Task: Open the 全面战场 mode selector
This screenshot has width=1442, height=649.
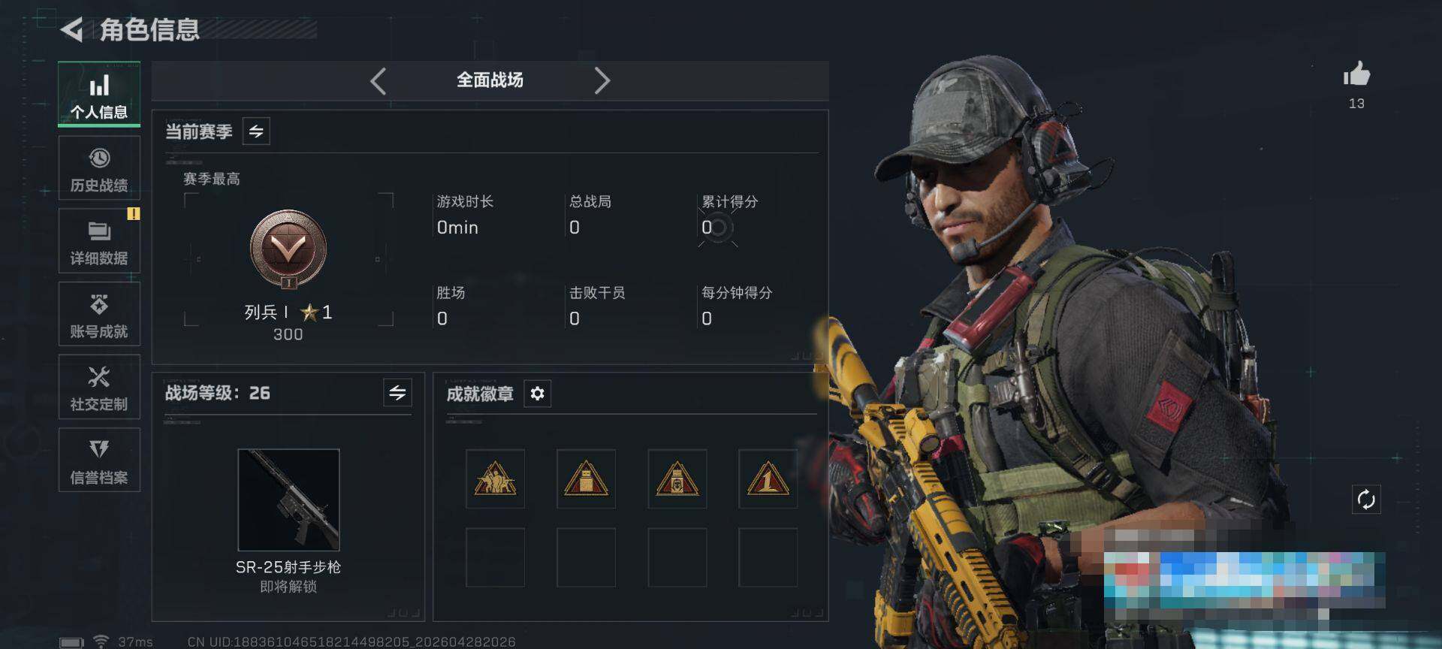Action: coord(490,80)
